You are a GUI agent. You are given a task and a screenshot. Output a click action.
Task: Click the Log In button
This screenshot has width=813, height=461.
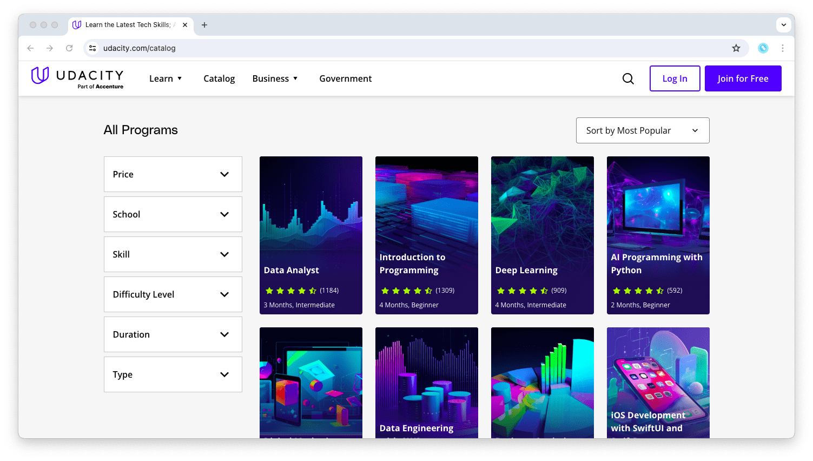coord(675,78)
